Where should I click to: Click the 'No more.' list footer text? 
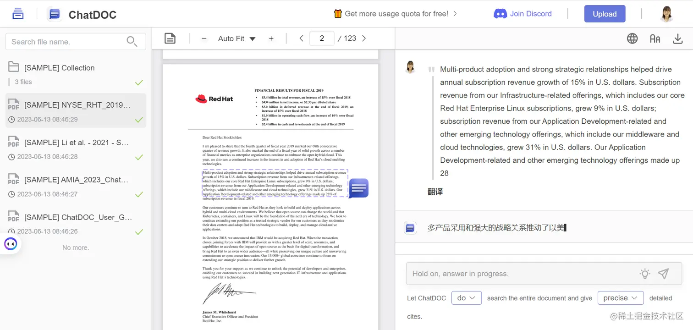pyautogui.click(x=76, y=247)
